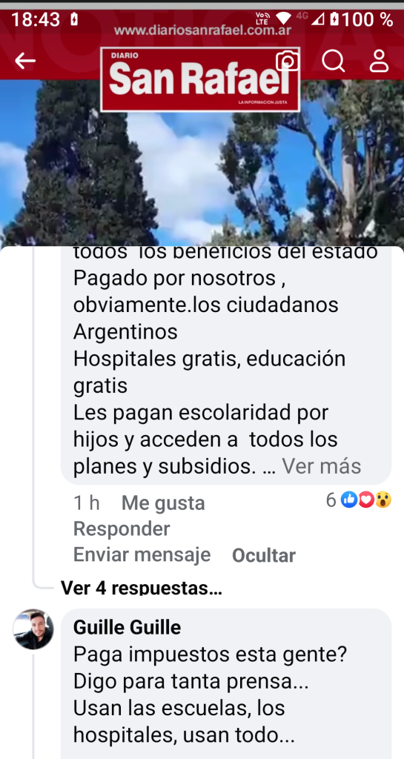
Task: Tap the back arrow icon
Action: click(25, 61)
